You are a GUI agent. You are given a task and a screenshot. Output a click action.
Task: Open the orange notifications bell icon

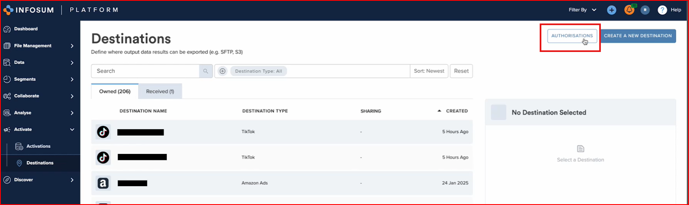tap(629, 10)
